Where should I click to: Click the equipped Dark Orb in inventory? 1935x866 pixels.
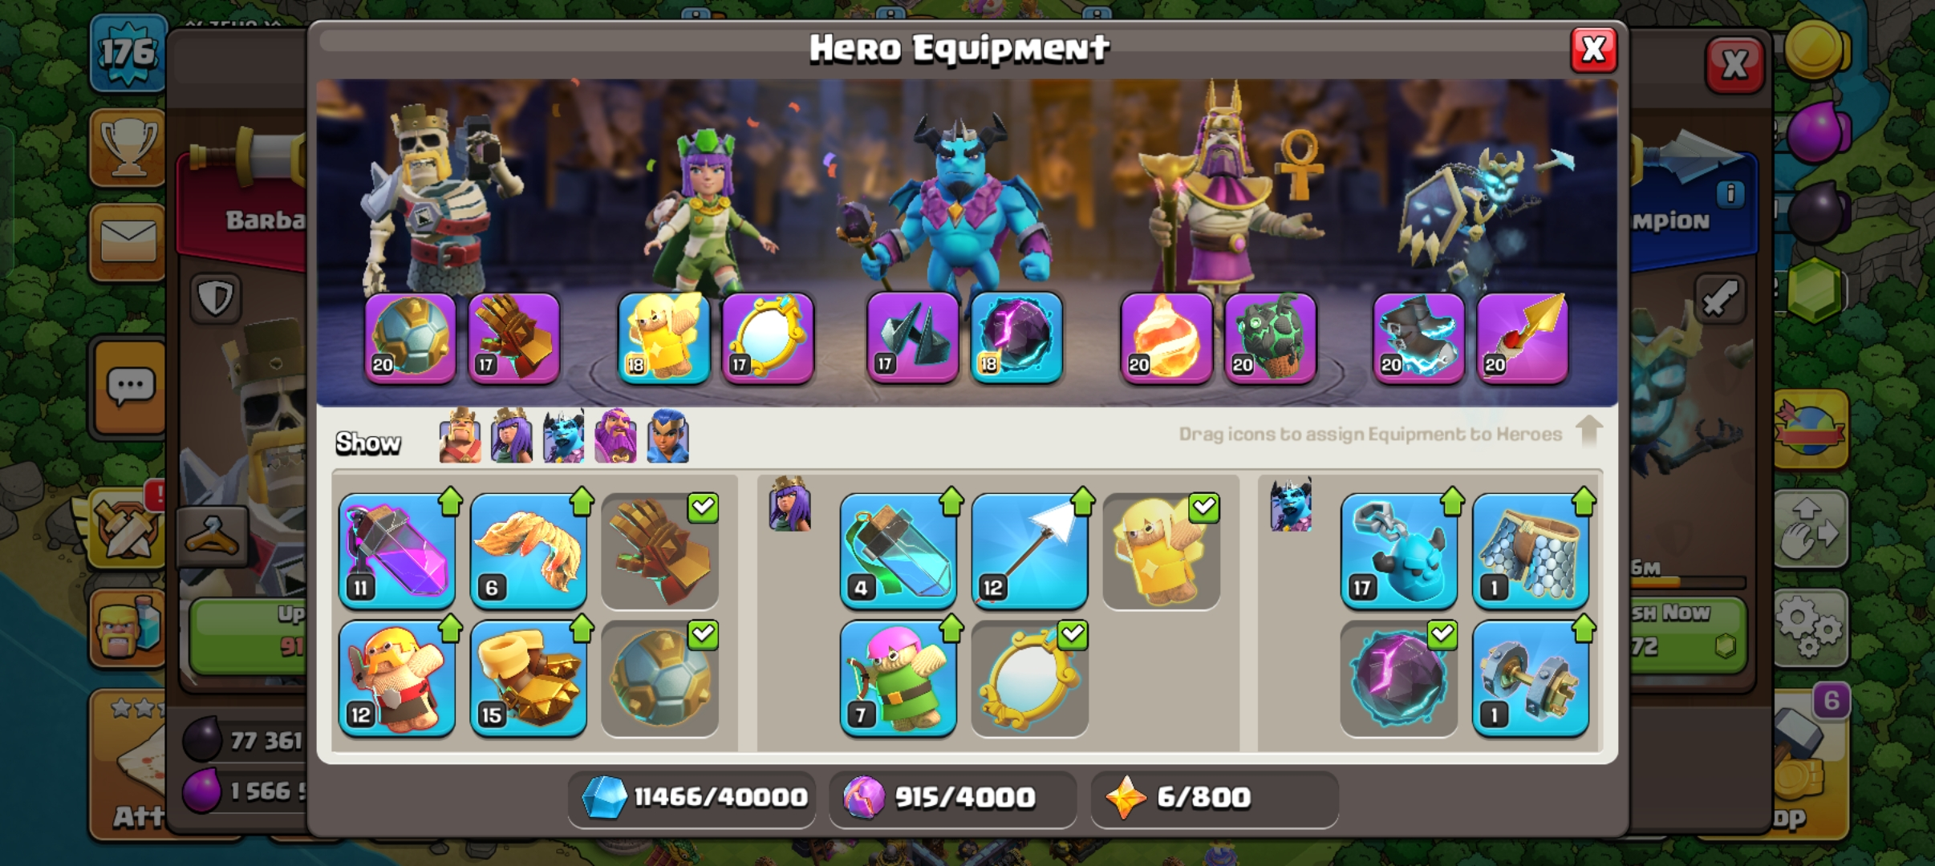click(x=1399, y=678)
